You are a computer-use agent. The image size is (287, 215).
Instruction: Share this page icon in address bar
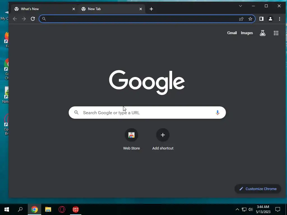pos(241,19)
